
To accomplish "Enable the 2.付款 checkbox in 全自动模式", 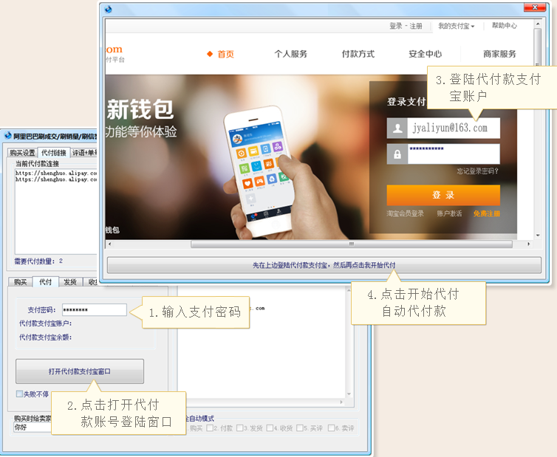I will (210, 428).
